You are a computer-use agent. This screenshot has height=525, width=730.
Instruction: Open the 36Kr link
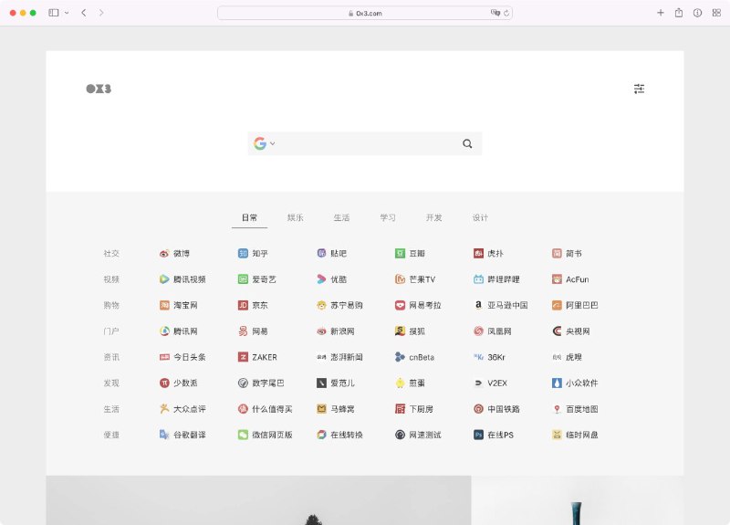[490, 357]
